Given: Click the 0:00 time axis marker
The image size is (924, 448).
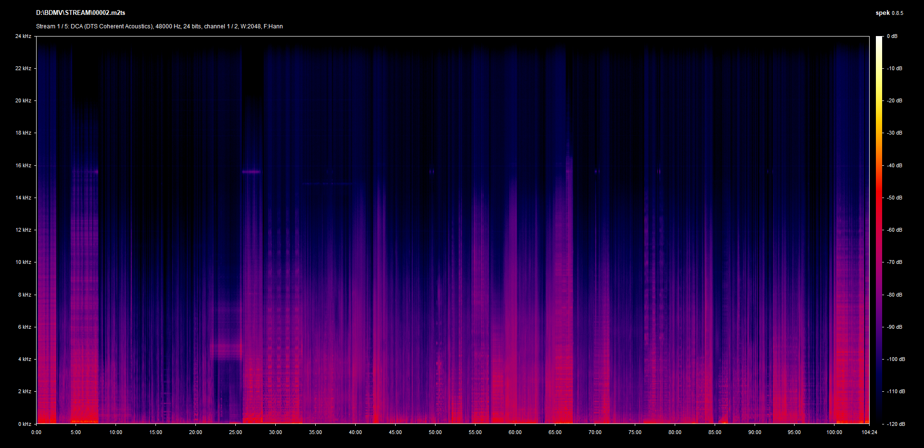Looking at the screenshot, I should click(37, 432).
